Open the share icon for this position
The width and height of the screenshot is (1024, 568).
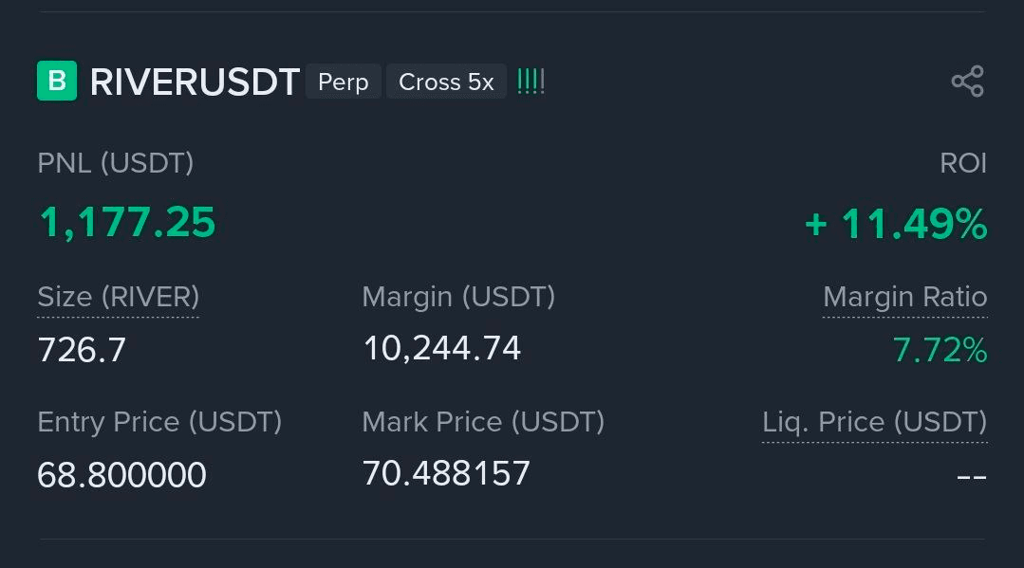point(966,81)
